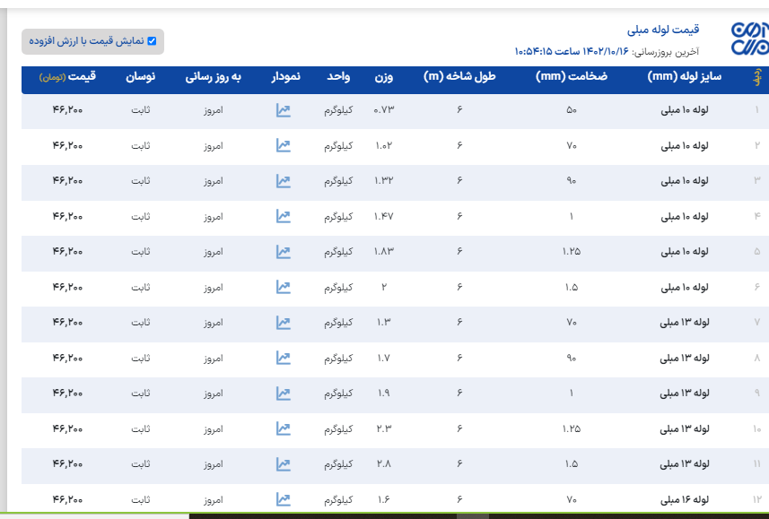
Task: Open chart icon for row 3 (weight 1.32)
Action: [x=283, y=181]
